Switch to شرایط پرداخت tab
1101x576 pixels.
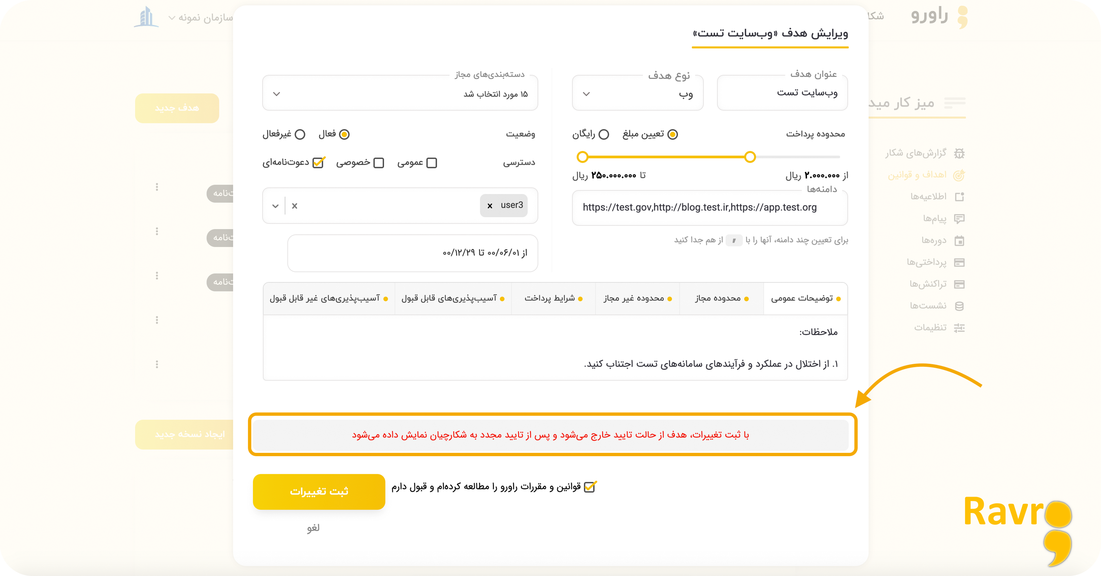tap(553, 299)
